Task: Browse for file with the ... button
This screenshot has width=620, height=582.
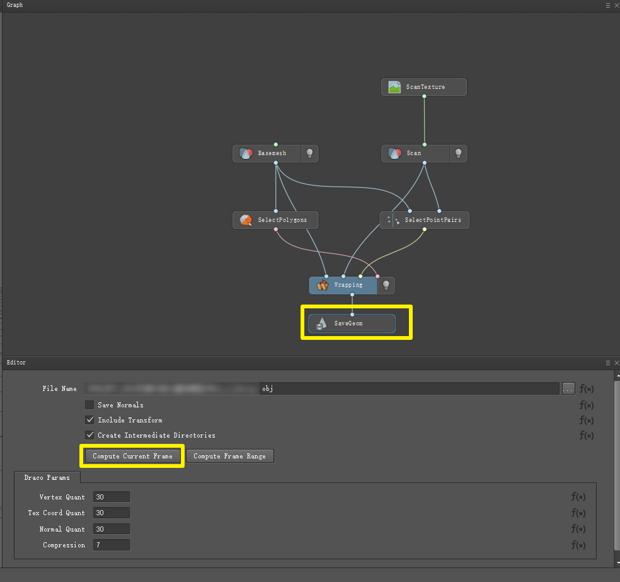Action: tap(568, 389)
